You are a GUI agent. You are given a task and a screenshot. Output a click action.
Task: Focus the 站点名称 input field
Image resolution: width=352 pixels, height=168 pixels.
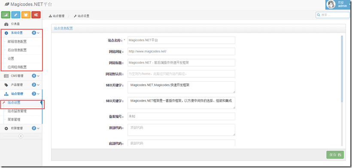(x=181, y=40)
